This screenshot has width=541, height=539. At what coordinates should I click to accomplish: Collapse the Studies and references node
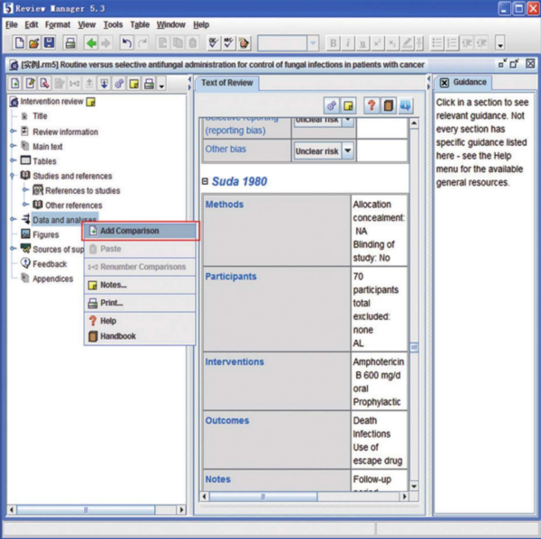[x=13, y=176]
